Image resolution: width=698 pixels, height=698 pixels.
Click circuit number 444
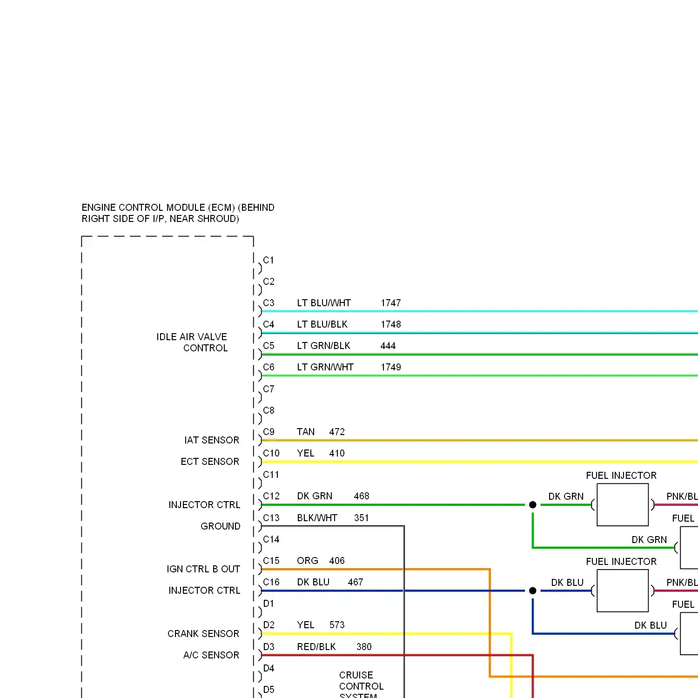(x=388, y=346)
